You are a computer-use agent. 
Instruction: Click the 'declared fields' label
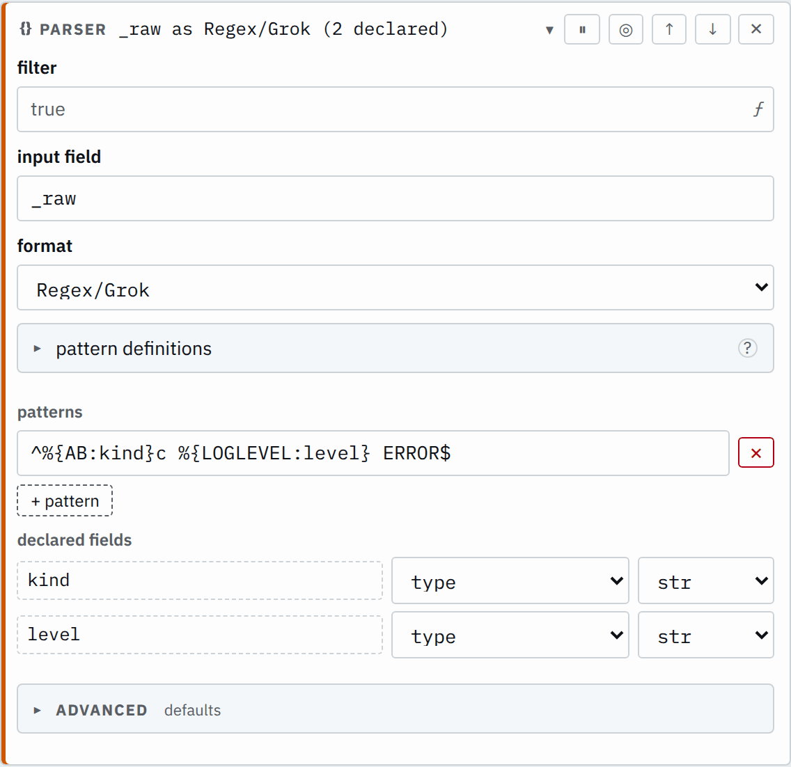[74, 540]
